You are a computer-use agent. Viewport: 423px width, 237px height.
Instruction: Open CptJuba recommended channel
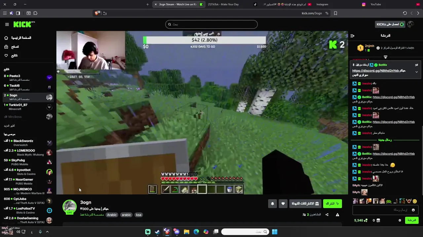pyautogui.click(x=28, y=200)
